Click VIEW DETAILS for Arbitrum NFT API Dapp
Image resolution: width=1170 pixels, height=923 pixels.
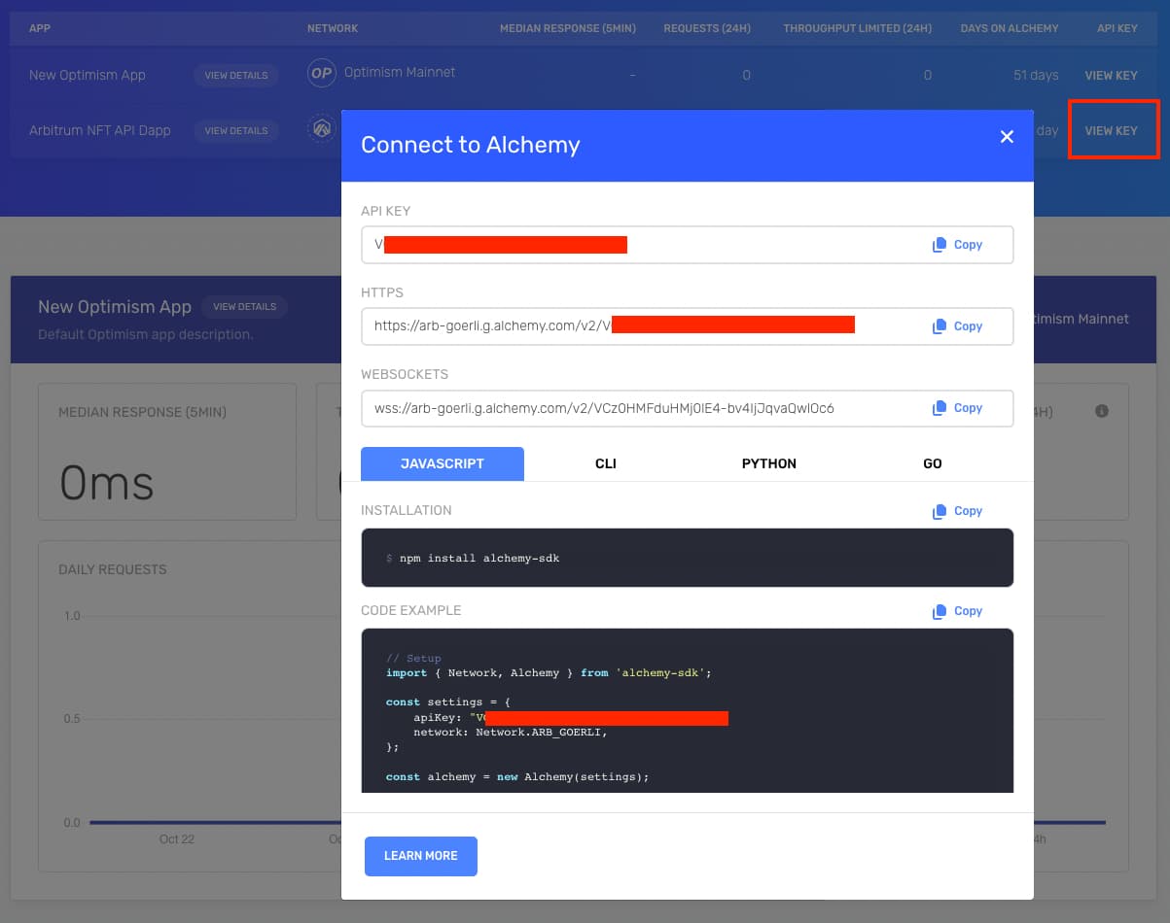click(x=236, y=129)
